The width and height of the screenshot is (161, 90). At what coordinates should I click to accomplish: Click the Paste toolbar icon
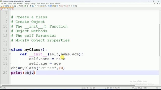pyautogui.click(x=22, y=6)
